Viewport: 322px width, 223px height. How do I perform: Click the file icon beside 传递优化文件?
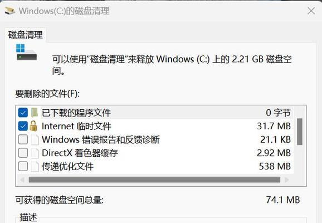pyautogui.click(x=35, y=166)
